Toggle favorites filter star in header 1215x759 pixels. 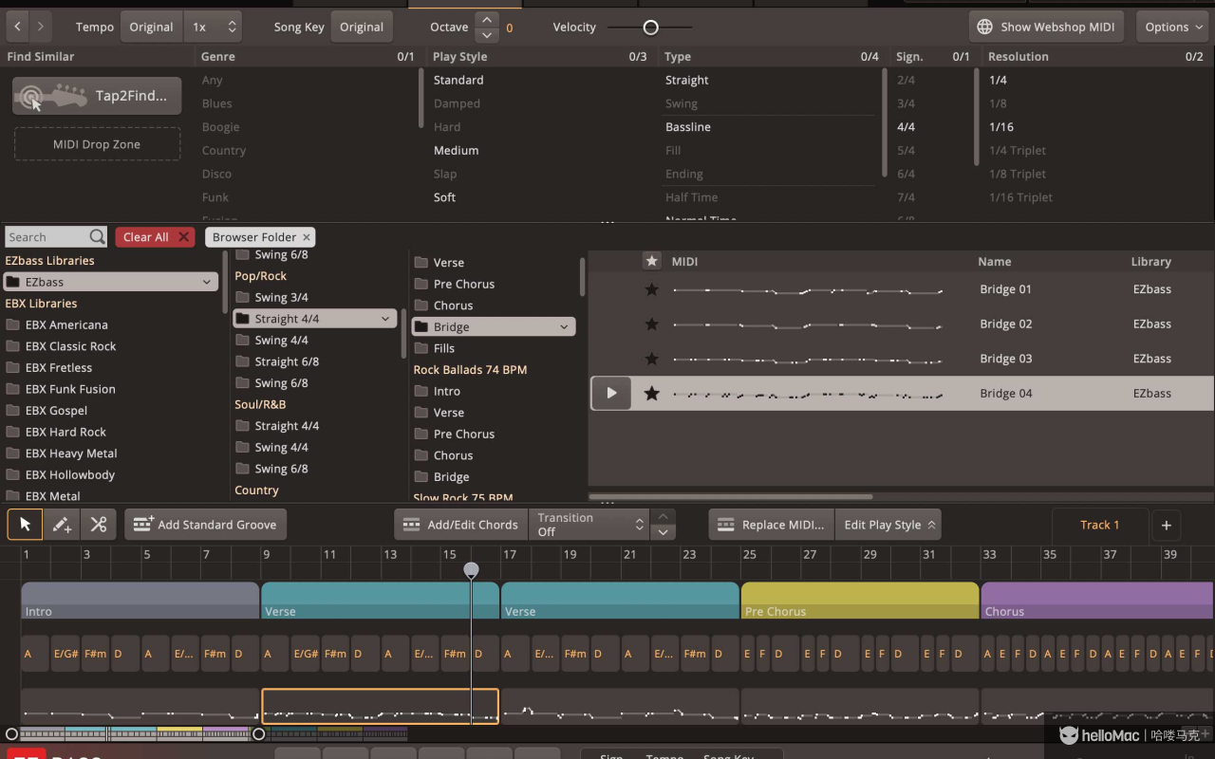tap(651, 261)
